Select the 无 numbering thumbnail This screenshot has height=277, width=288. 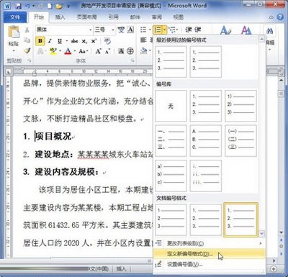pos(171,106)
